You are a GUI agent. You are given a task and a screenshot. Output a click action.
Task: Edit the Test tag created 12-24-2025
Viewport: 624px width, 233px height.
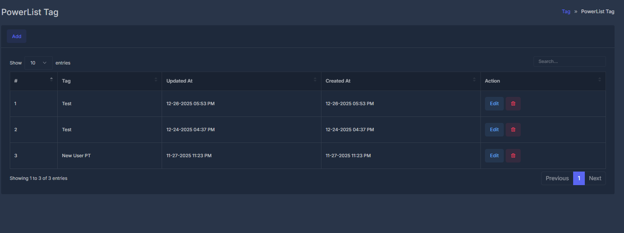(x=494, y=130)
